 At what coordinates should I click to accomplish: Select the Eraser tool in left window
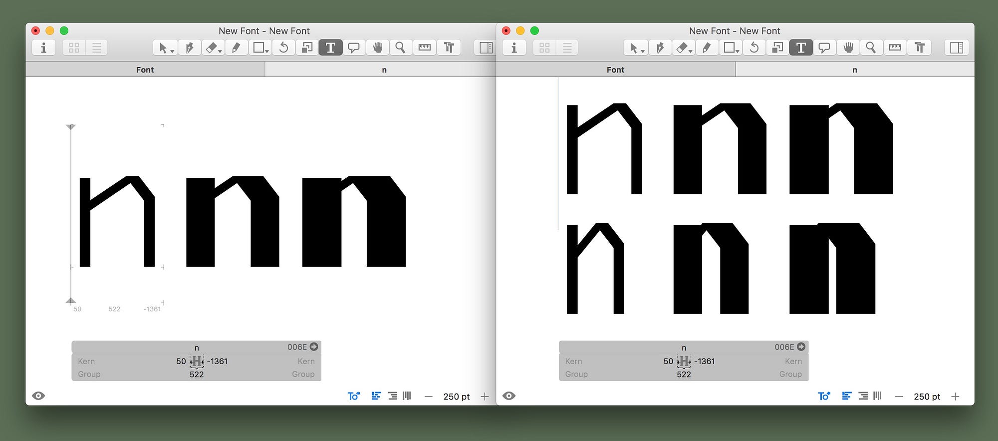[213, 47]
